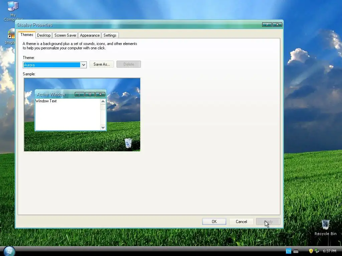This screenshot has height=256, width=342.
Task: Click the Safely Remove Hardware tray icon
Action: (317, 251)
